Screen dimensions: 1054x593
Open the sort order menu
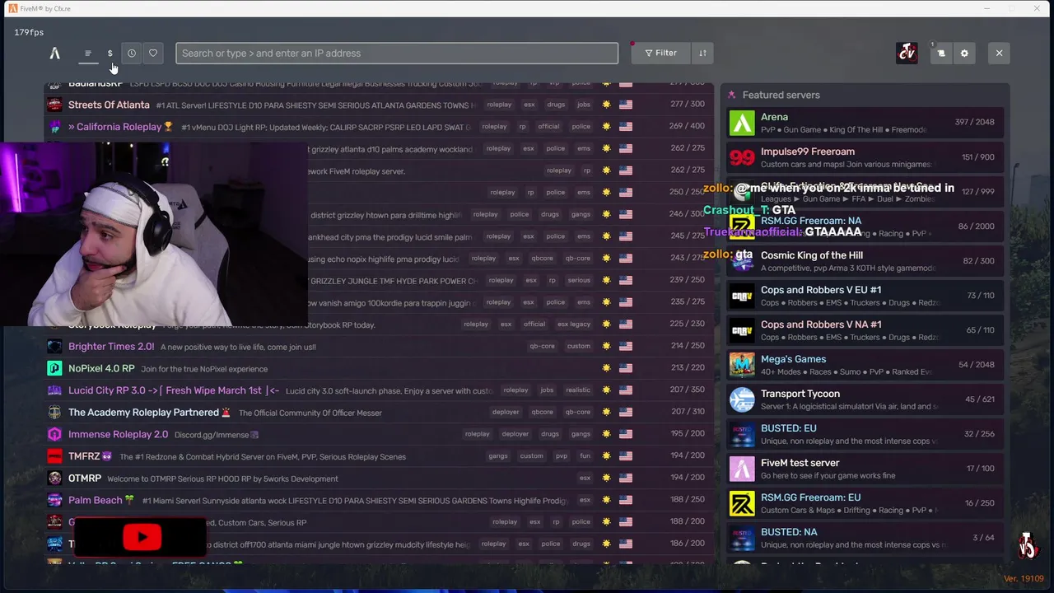tap(702, 54)
